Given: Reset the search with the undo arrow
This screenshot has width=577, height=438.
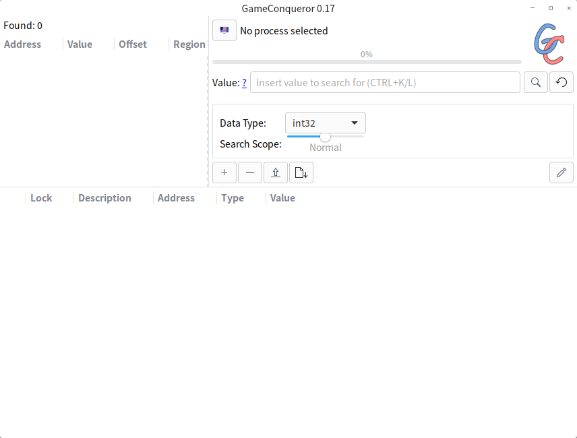Looking at the screenshot, I should (561, 82).
